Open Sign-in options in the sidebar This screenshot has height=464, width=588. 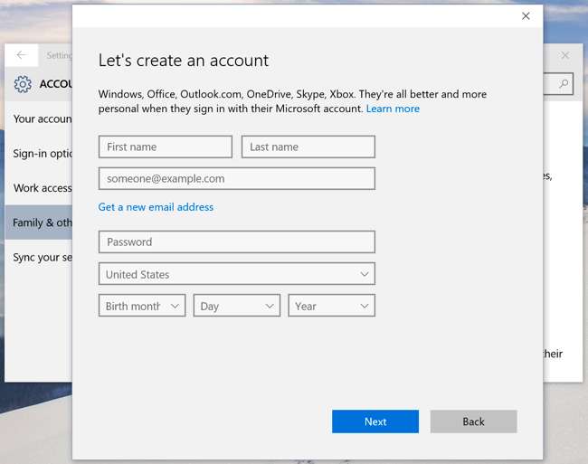(x=42, y=154)
